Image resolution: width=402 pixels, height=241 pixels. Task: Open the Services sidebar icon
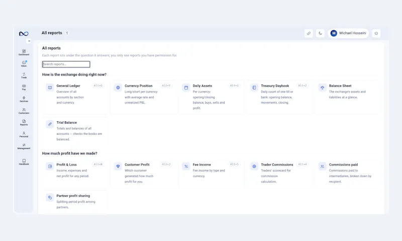tap(24, 99)
